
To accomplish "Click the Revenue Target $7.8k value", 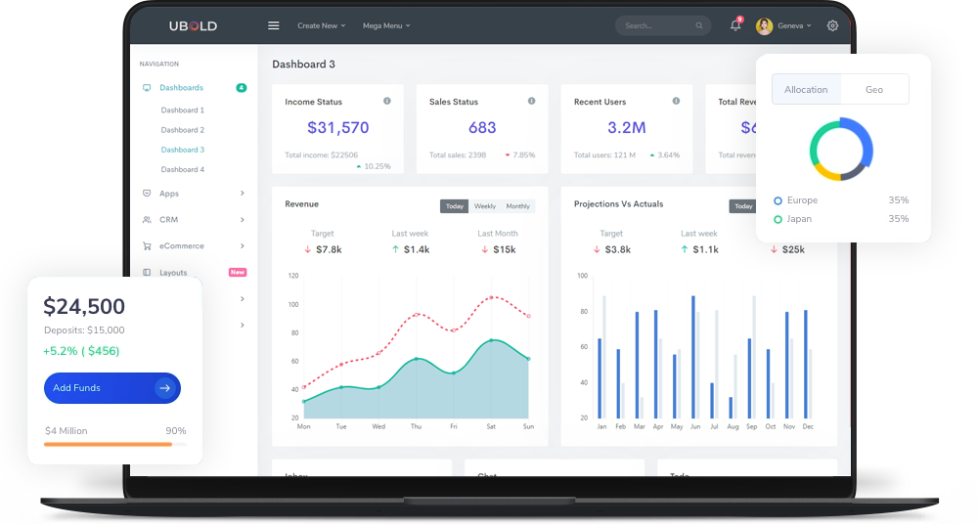I will coord(329,249).
